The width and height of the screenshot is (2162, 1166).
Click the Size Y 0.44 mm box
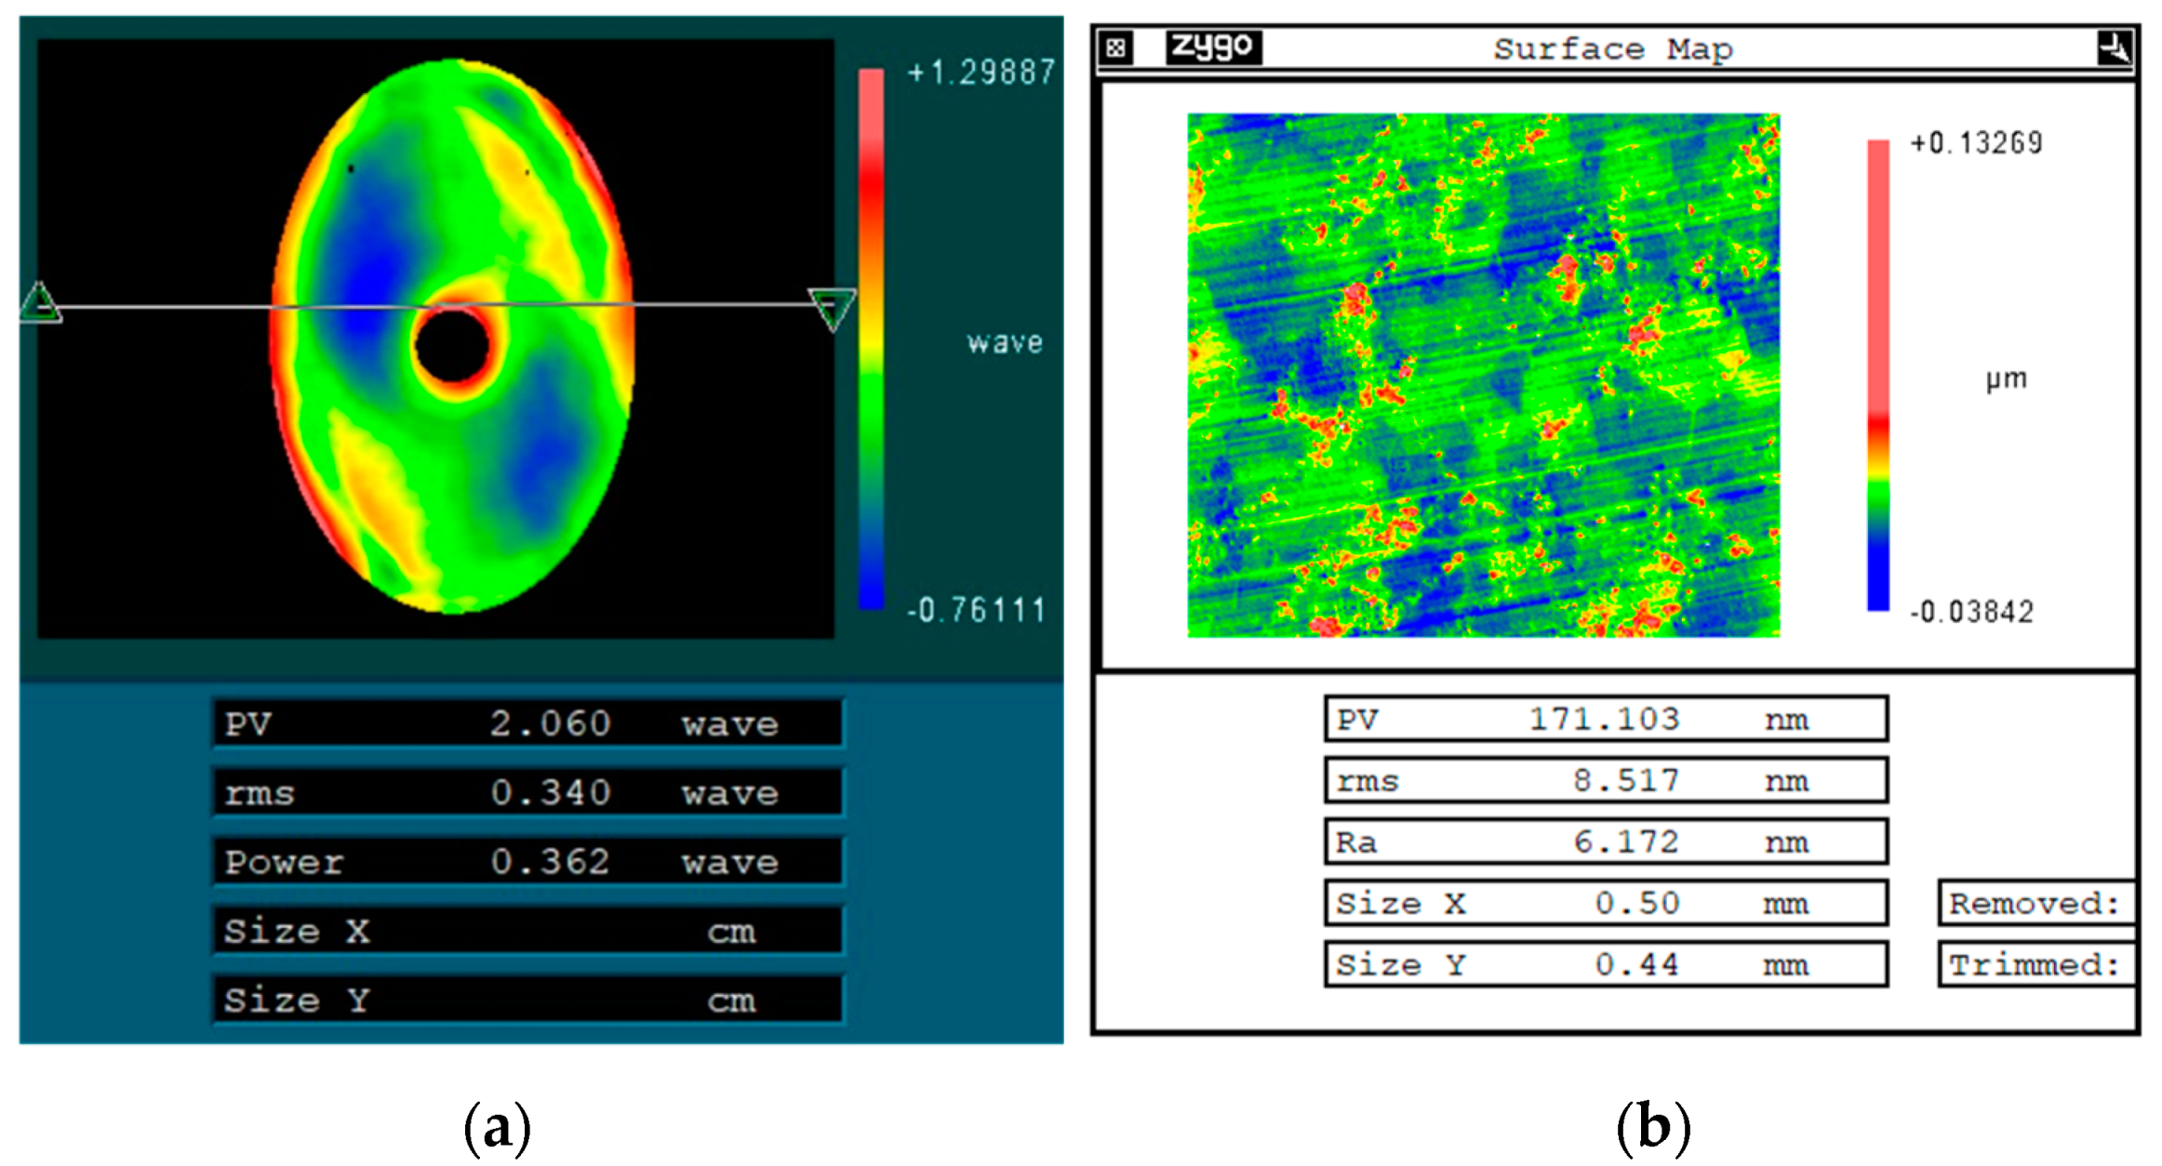tap(1606, 964)
